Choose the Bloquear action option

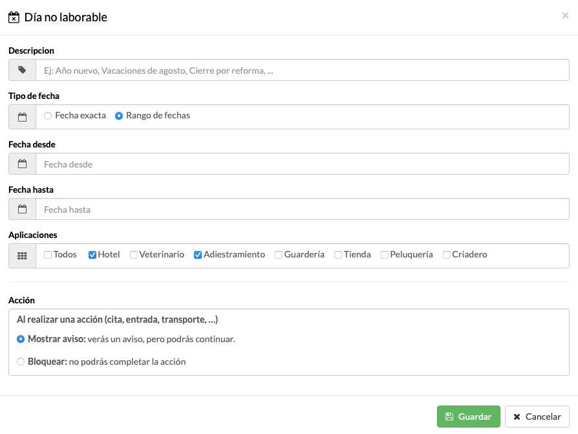[21, 362]
